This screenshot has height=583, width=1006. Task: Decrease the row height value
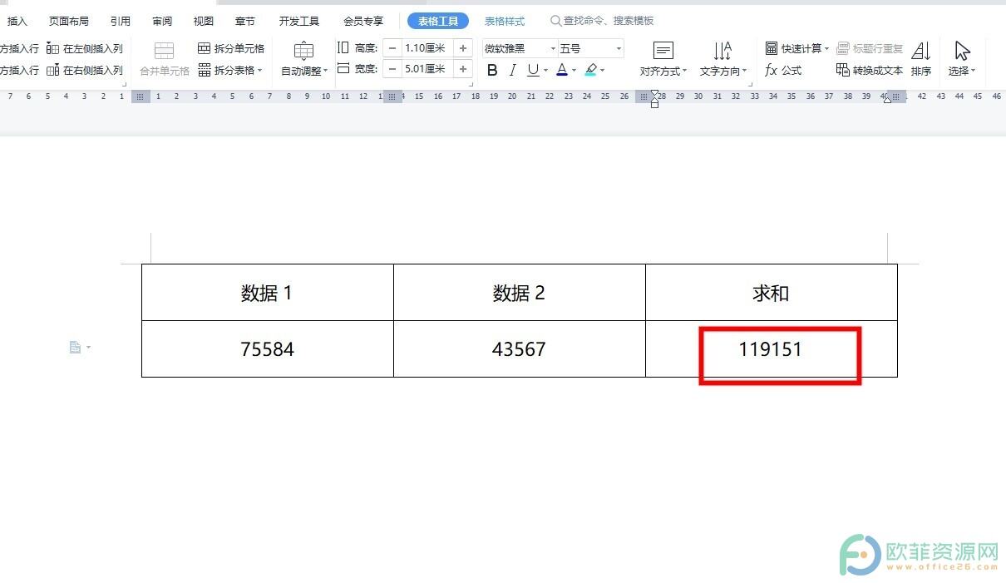point(392,48)
